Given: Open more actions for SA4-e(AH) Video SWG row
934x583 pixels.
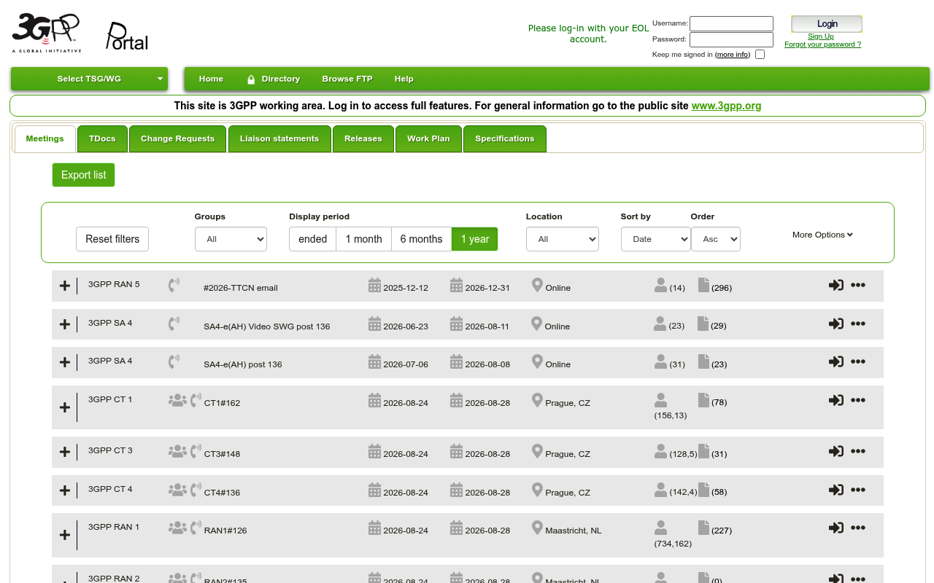Looking at the screenshot, I should (x=858, y=324).
